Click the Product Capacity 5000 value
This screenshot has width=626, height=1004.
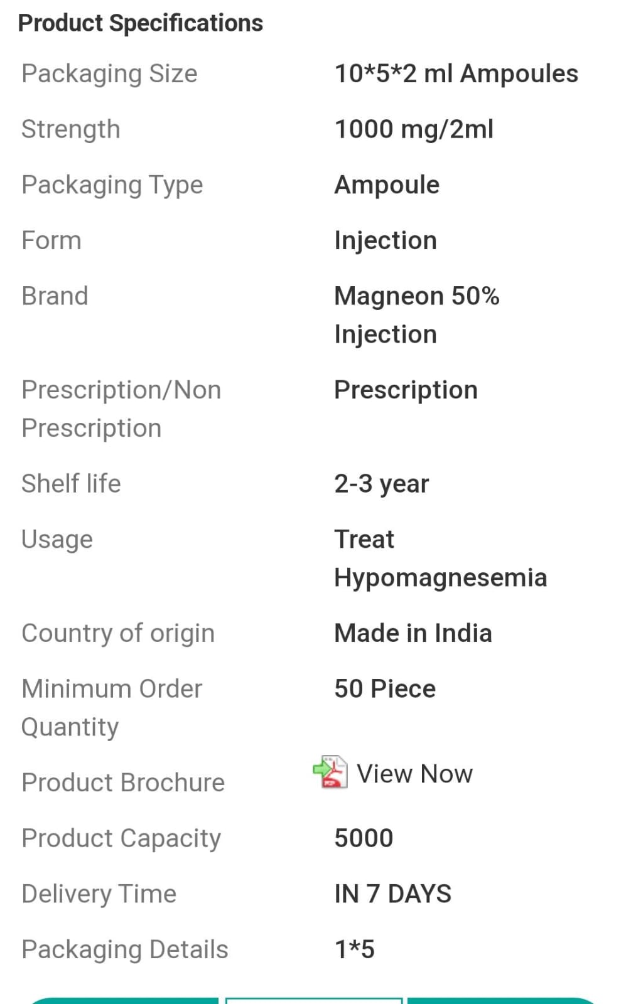click(364, 838)
